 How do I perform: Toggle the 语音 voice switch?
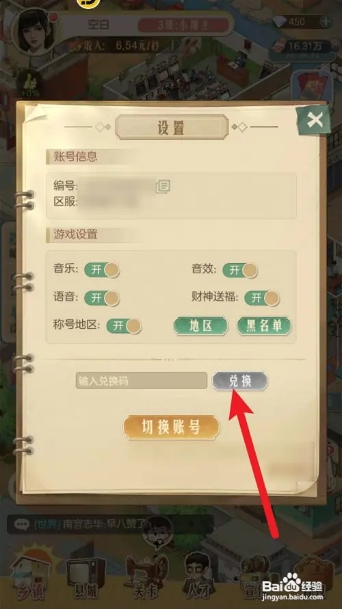click(x=102, y=298)
